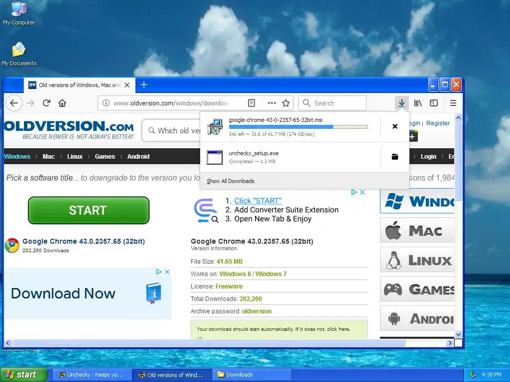
Task: Open the Library icon in toolbar
Action: 418,103
